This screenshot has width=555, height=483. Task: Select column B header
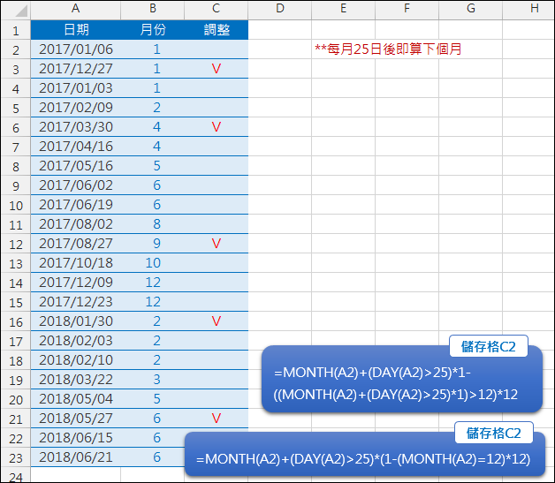(x=153, y=9)
